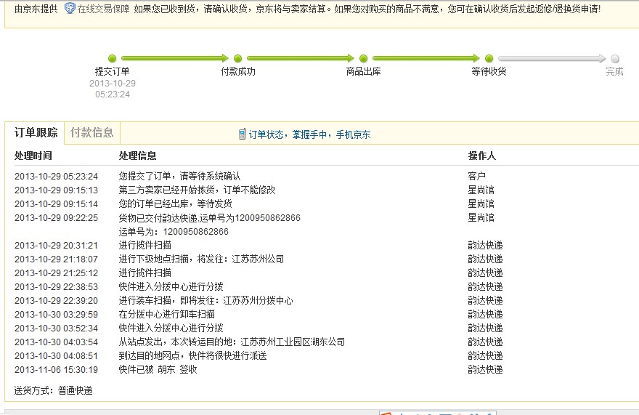The height and width of the screenshot is (415, 639).
Task: Click the row text 进行下级地点扫描，将发往：江苏苏州公司
Action: [x=201, y=259]
